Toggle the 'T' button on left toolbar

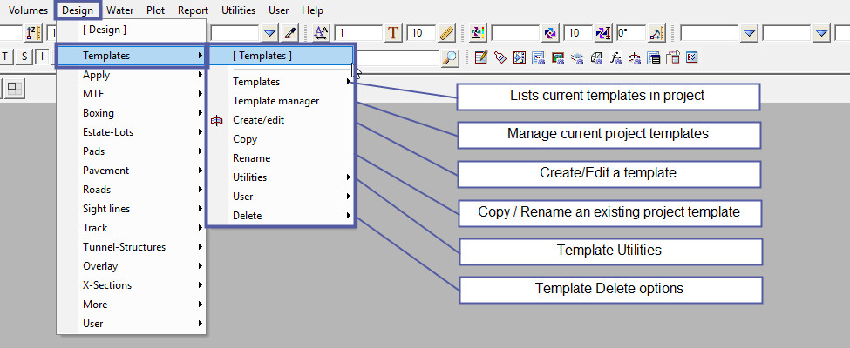coord(6,57)
